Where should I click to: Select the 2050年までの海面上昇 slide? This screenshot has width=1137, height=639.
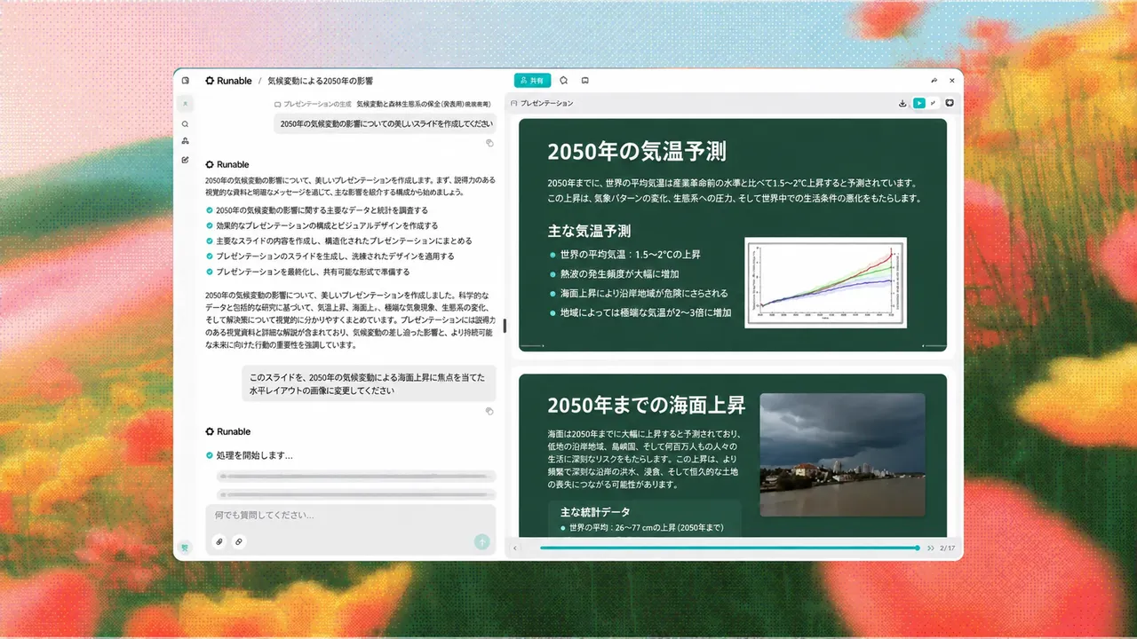pos(733,455)
